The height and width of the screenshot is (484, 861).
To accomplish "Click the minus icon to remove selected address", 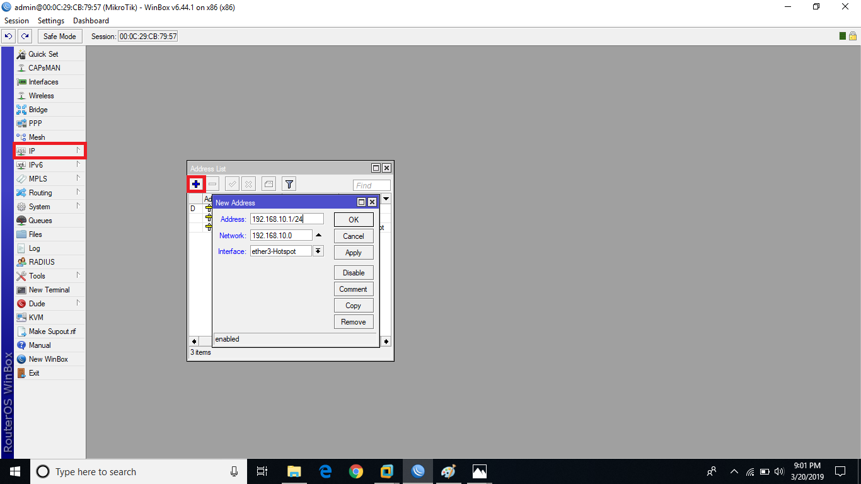I will pyautogui.click(x=213, y=183).
